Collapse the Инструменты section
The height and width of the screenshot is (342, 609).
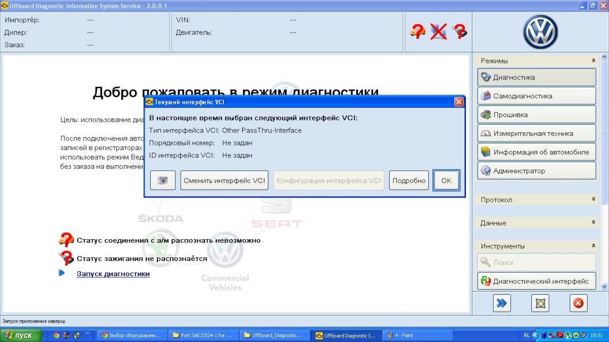point(593,246)
